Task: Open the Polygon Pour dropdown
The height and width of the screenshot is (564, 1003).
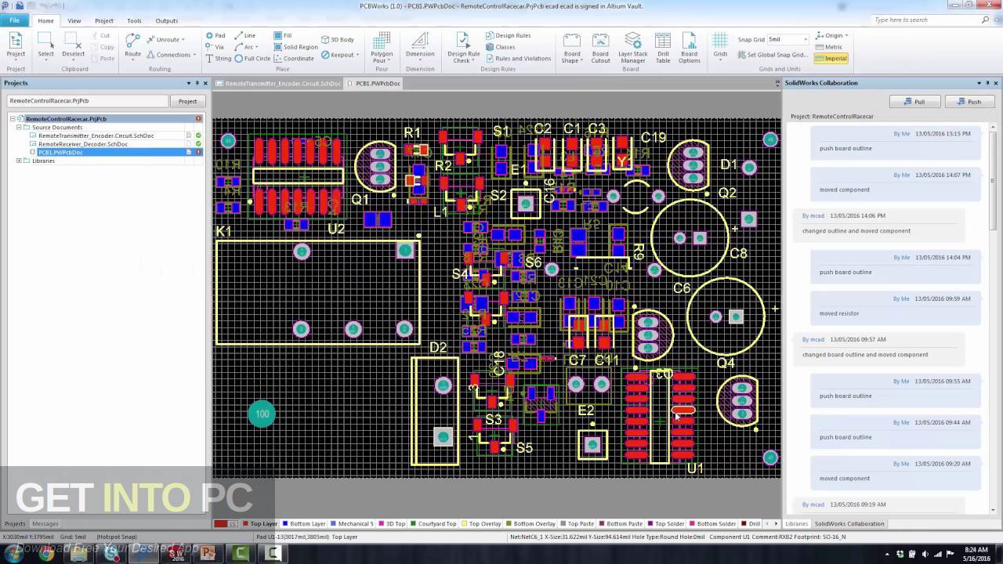Action: (382, 49)
